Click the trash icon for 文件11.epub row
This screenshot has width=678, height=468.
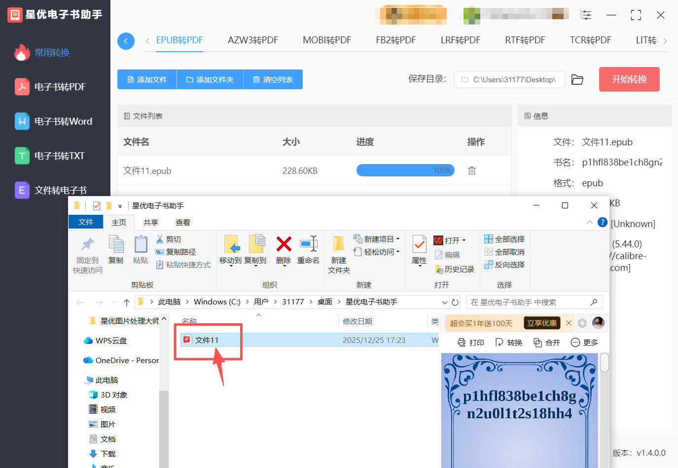[x=471, y=170]
